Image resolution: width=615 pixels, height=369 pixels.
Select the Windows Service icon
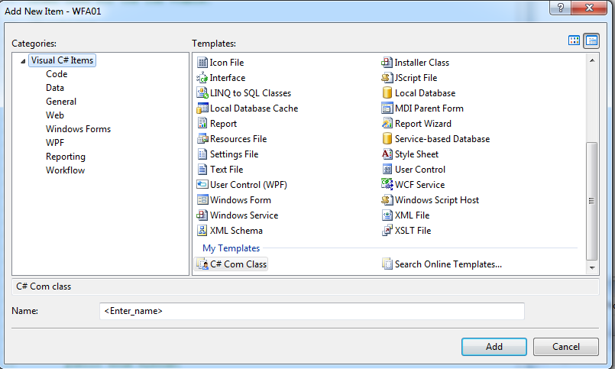pyautogui.click(x=202, y=215)
